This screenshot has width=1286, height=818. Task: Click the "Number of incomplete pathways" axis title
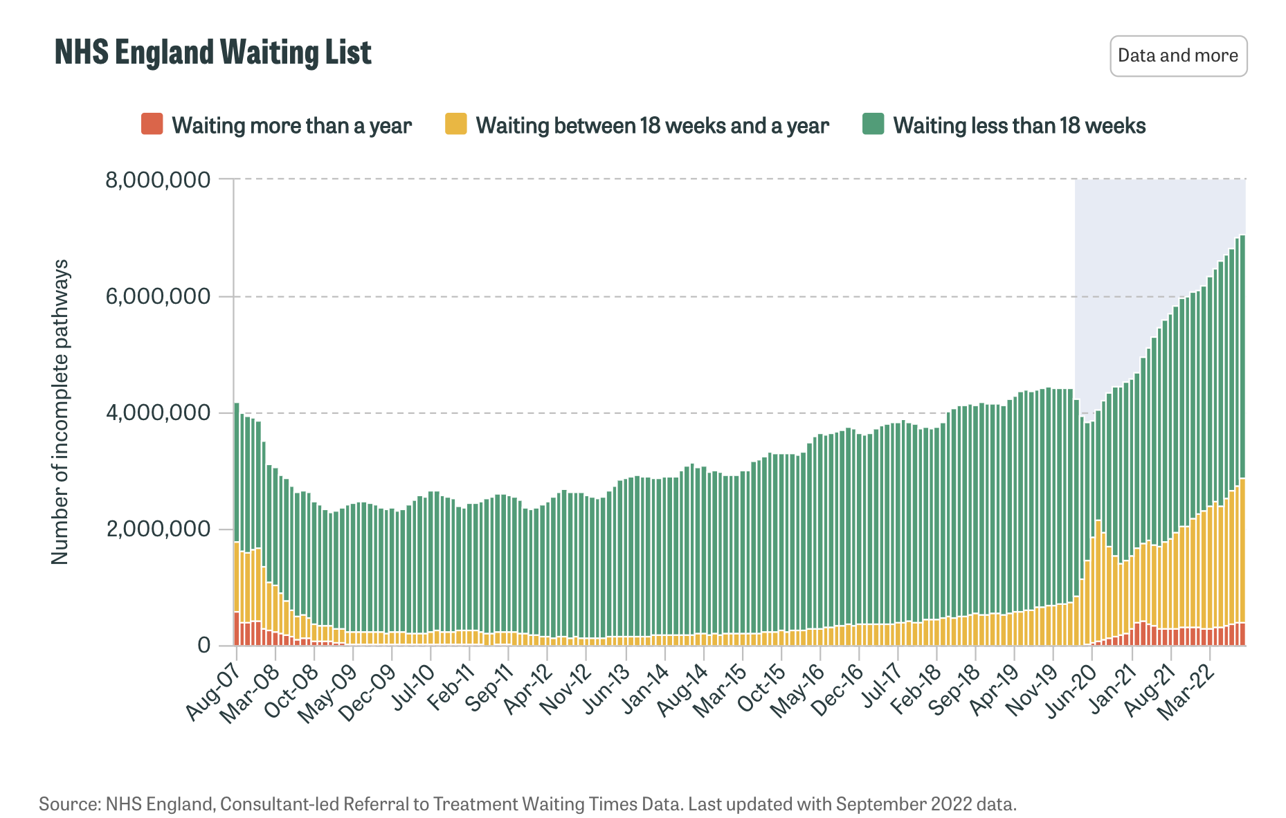[x=60, y=412]
